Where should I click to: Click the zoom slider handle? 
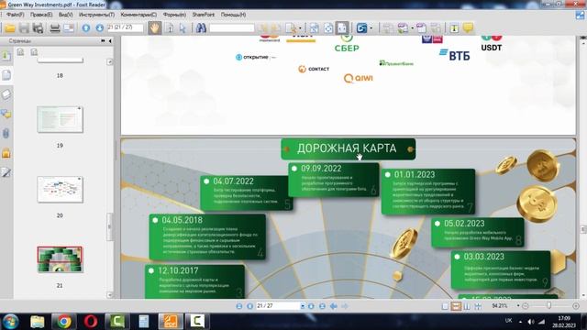coord(548,306)
